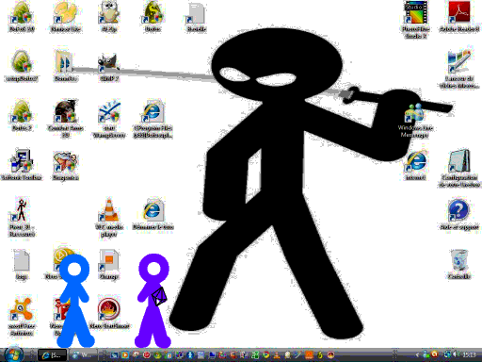Open the Corbeille recycle bin
Image resolution: width=482 pixels, height=362 pixels.
coord(458,263)
